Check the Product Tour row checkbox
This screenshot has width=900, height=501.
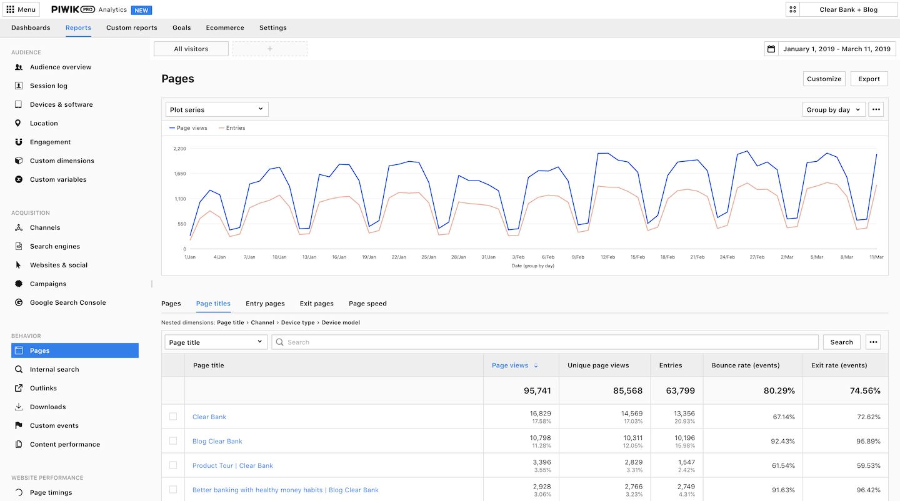click(x=173, y=465)
